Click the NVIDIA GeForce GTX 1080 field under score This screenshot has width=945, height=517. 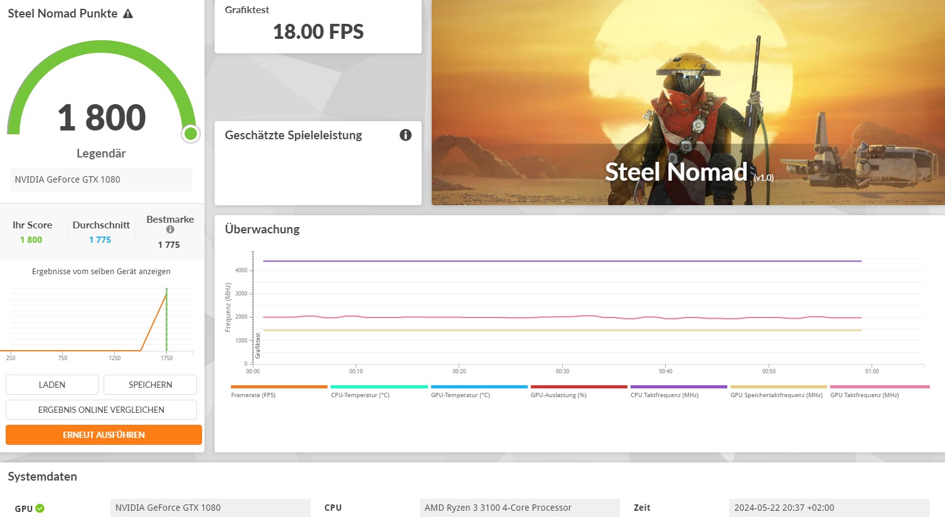pyautogui.click(x=101, y=179)
